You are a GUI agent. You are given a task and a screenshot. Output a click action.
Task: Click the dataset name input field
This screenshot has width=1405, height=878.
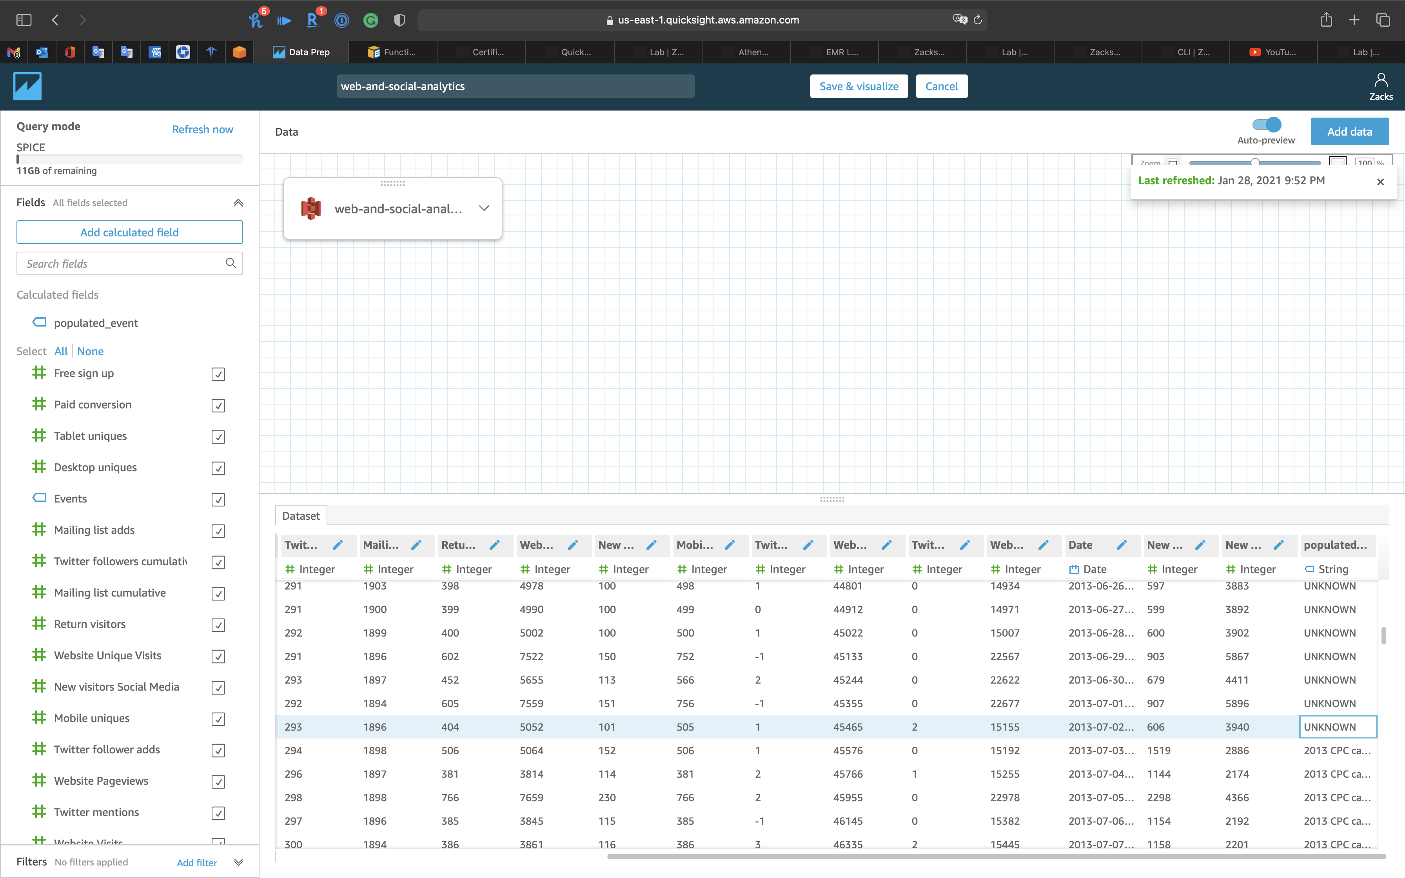[x=515, y=86]
